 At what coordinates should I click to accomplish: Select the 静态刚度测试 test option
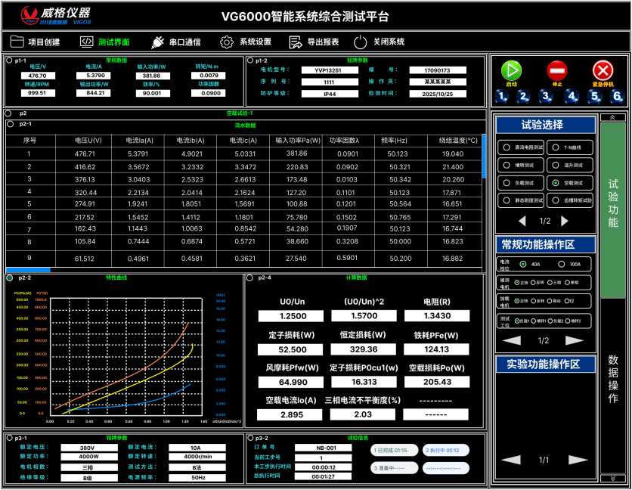click(x=521, y=200)
